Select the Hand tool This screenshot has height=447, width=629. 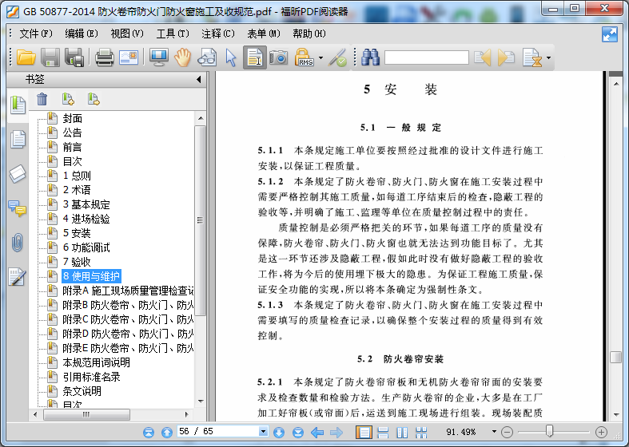183,57
